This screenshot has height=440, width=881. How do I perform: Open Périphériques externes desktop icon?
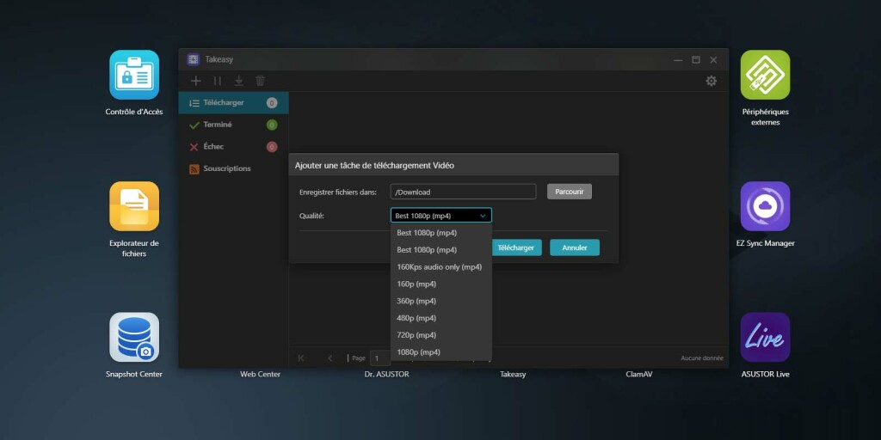point(765,75)
